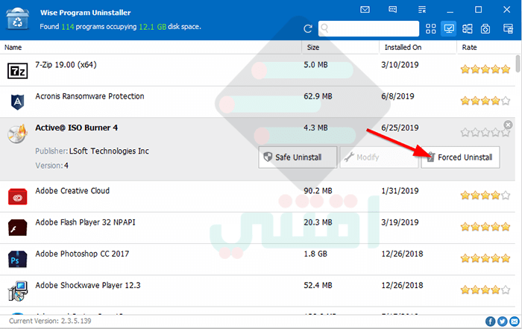Select Adobe Shockwave Player installer icon
522x329 pixels.
(x=17, y=291)
